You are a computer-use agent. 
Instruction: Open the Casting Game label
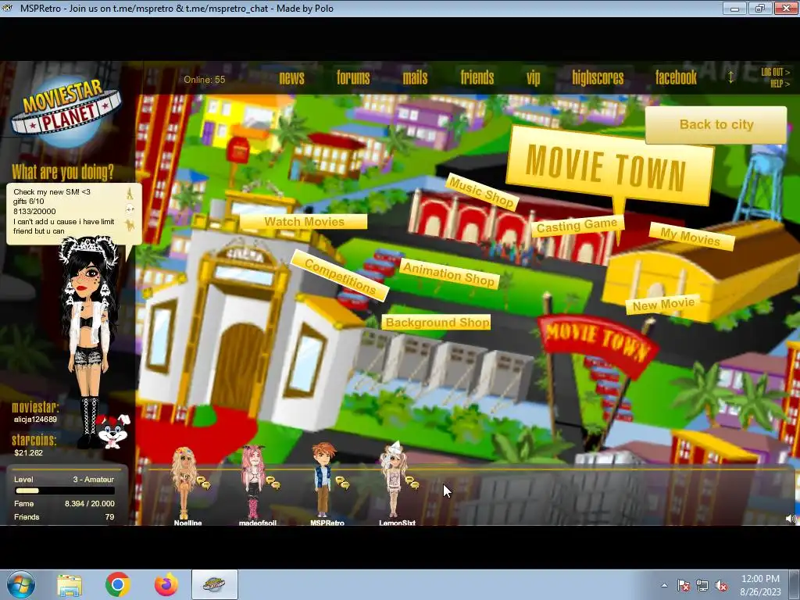pyautogui.click(x=577, y=226)
